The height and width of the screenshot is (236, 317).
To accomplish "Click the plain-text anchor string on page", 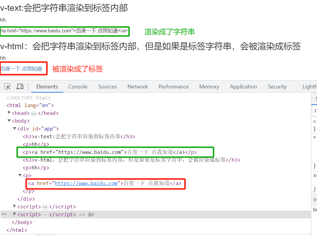I will pos(64,31).
